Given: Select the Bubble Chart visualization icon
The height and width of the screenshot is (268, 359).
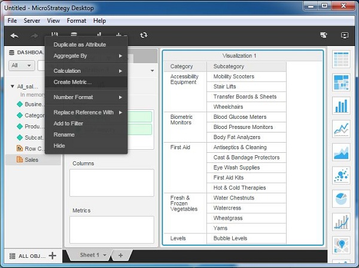Looking at the screenshot, I should [342, 175].
